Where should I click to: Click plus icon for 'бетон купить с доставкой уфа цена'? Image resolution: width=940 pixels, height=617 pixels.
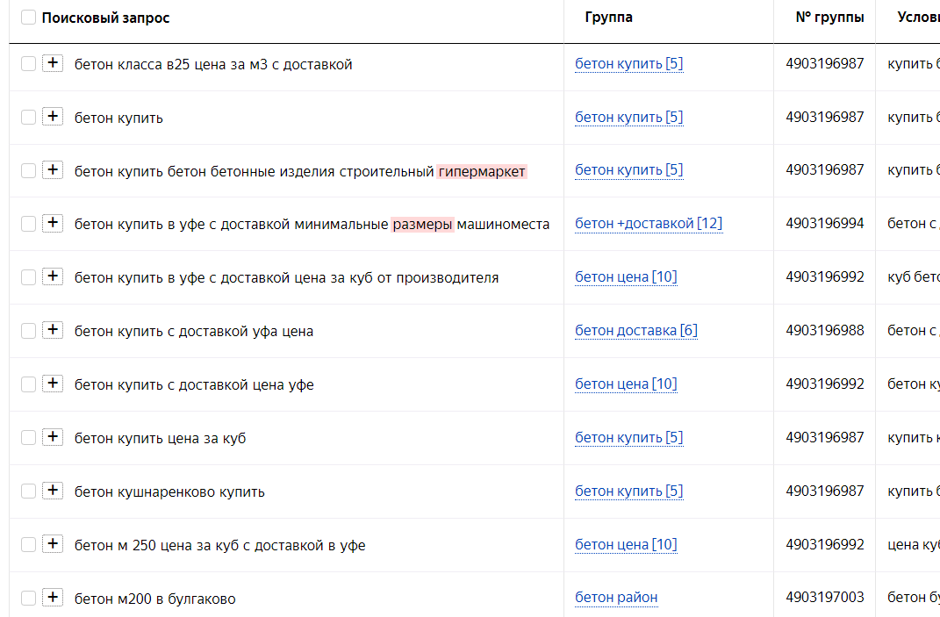click(53, 330)
